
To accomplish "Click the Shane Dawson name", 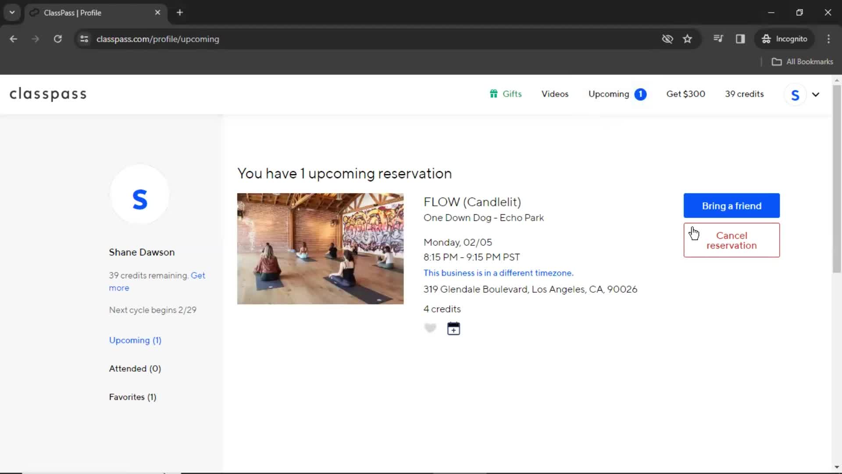I will tap(142, 252).
